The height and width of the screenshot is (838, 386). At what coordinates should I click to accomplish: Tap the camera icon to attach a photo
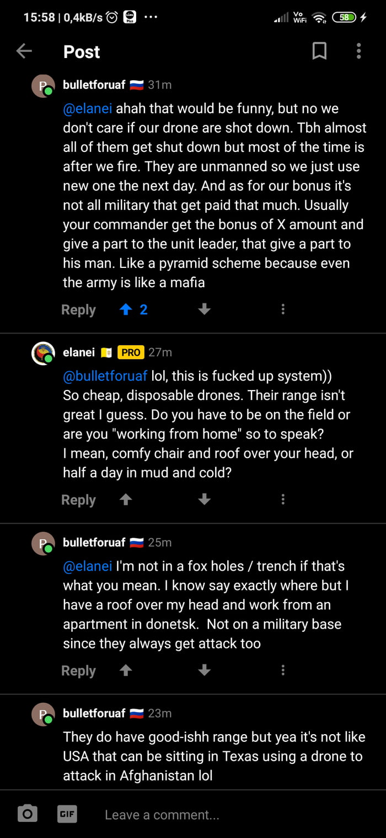pos(27,814)
